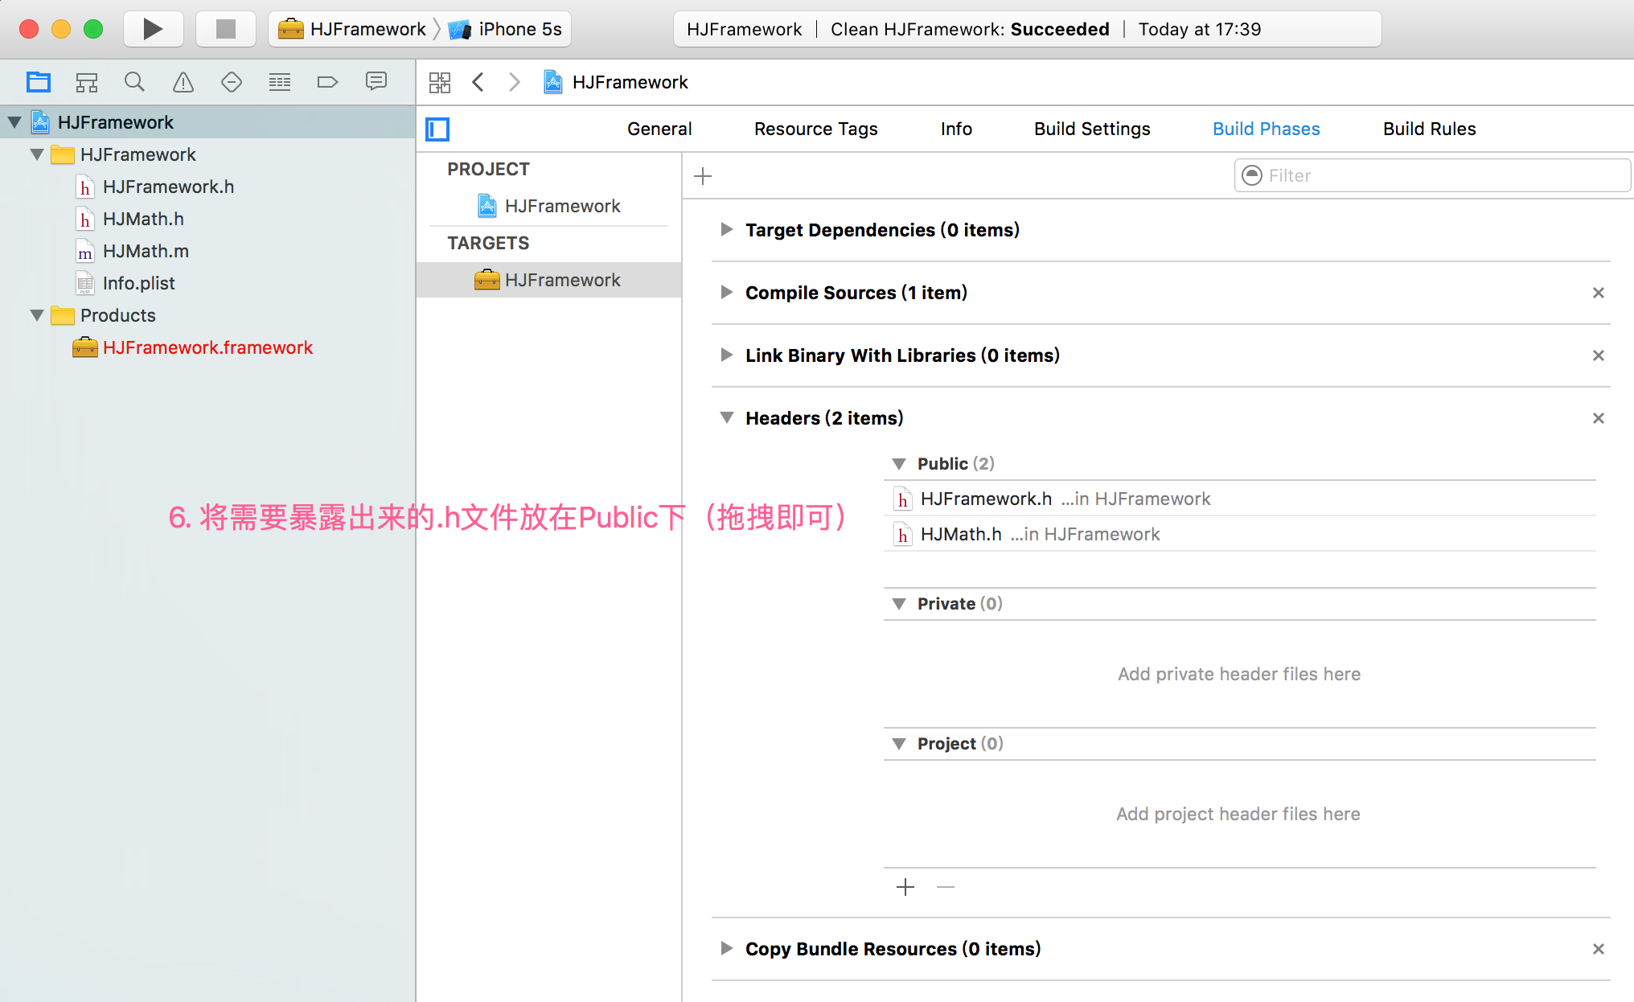The width and height of the screenshot is (1634, 1002).
Task: Expand Target Dependencies section
Action: pos(727,230)
